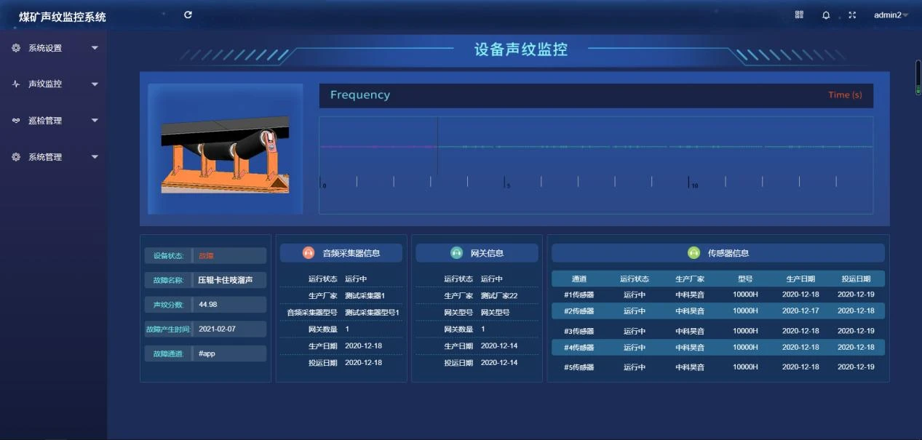Expand the 巡检管理 menu arrow
The width and height of the screenshot is (922, 440).
pyautogui.click(x=95, y=121)
